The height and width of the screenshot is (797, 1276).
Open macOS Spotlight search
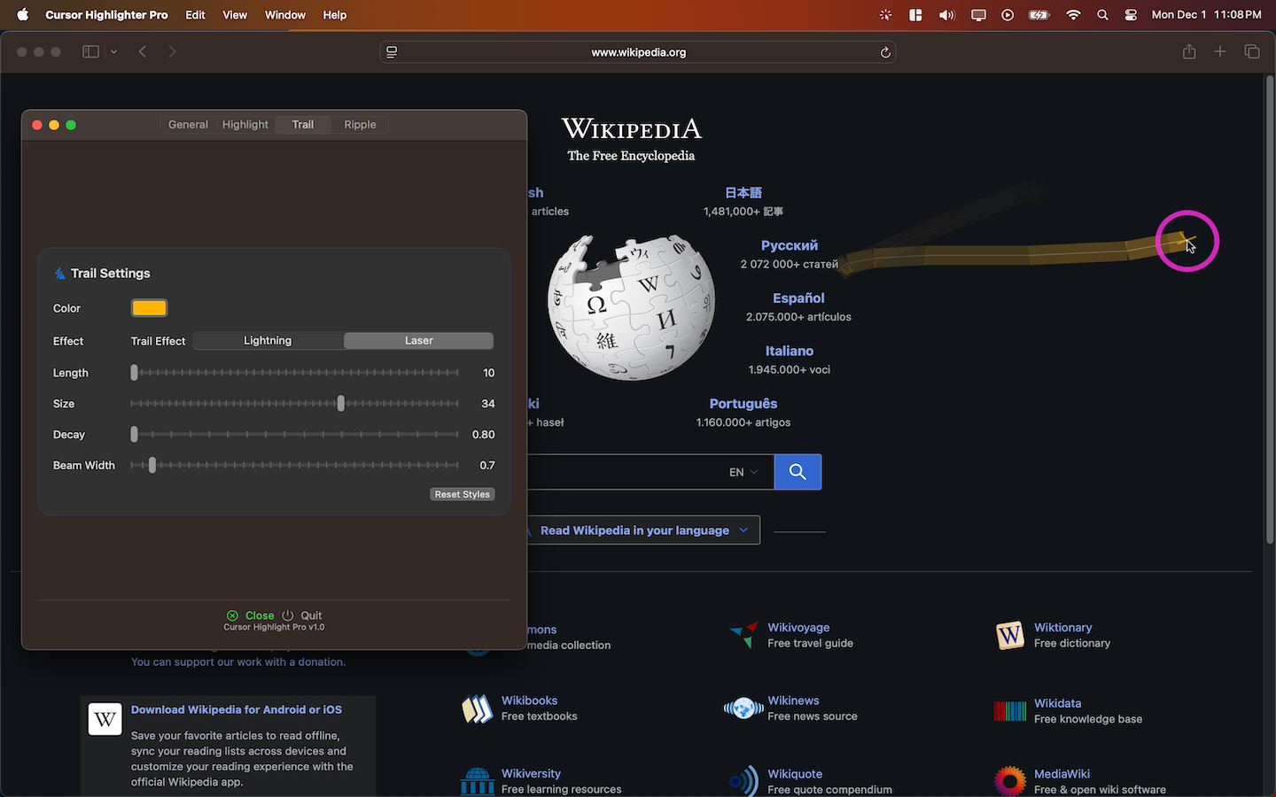[1102, 14]
